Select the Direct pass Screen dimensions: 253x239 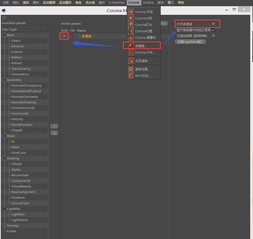point(16,41)
